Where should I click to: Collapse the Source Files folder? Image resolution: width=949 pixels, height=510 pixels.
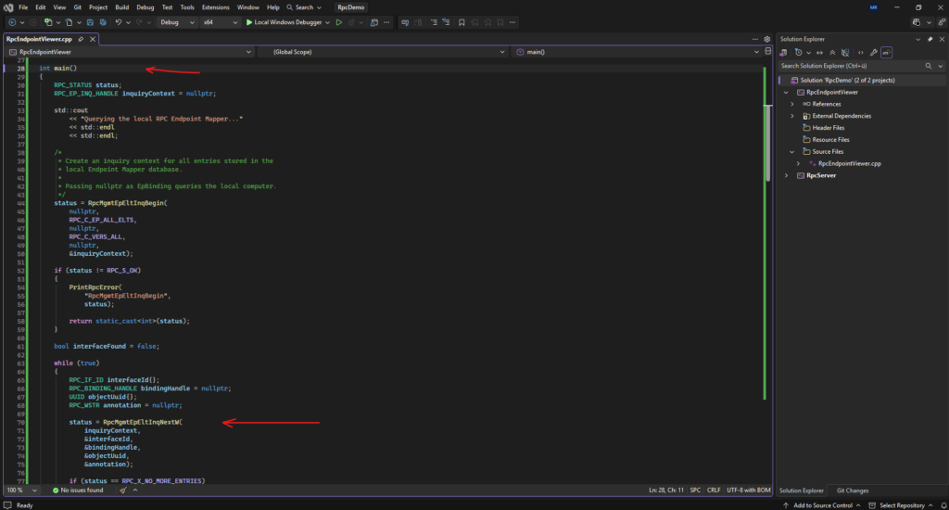point(792,152)
